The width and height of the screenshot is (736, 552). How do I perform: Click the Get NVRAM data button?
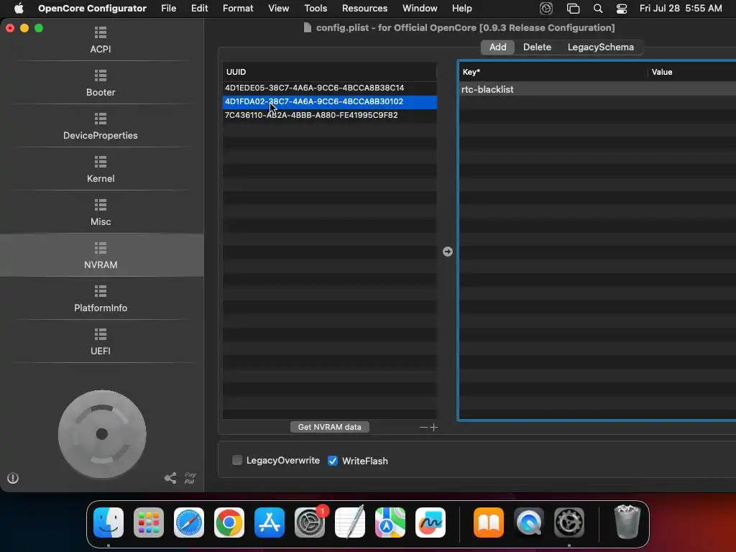click(x=329, y=427)
